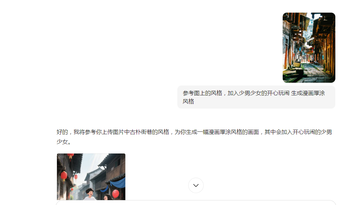355x205 pixels.
Task: Click the text 少女。 ending the AI reply
Action: (64, 142)
